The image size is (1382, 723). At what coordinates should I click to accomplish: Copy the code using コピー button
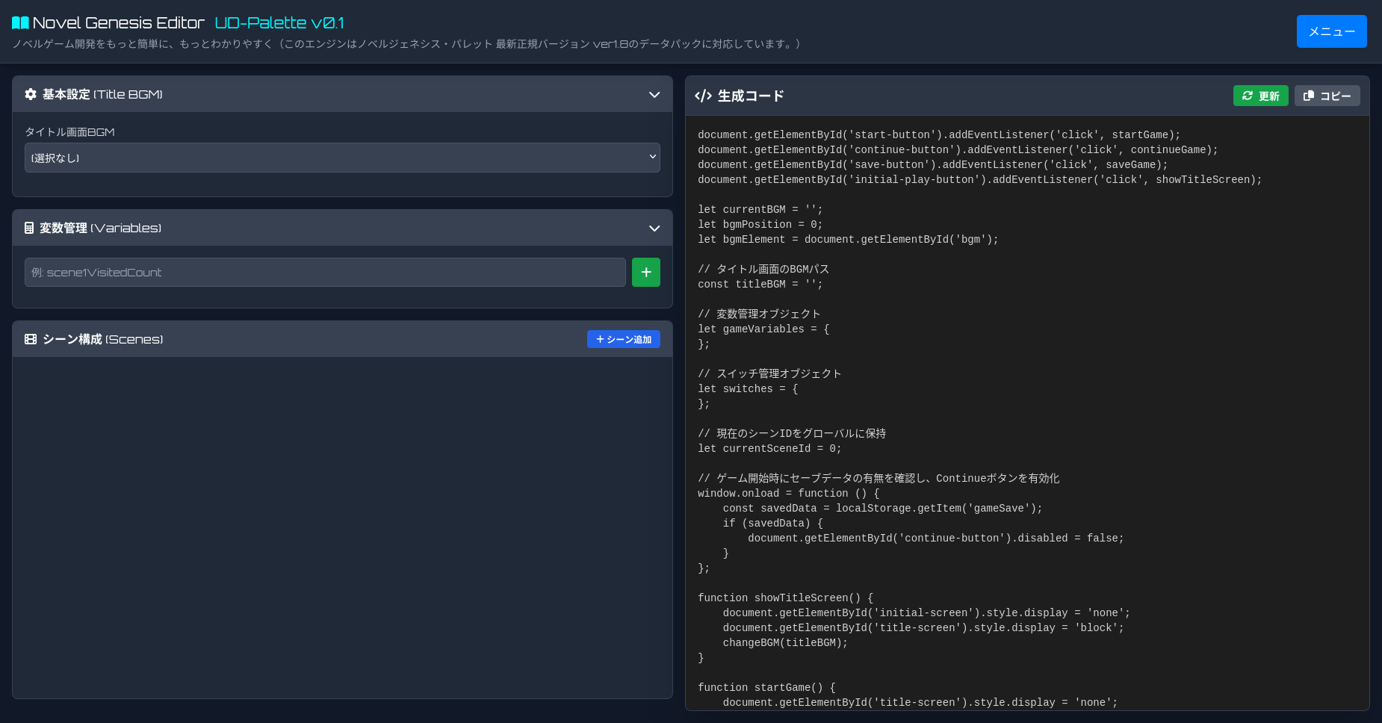[x=1327, y=96]
